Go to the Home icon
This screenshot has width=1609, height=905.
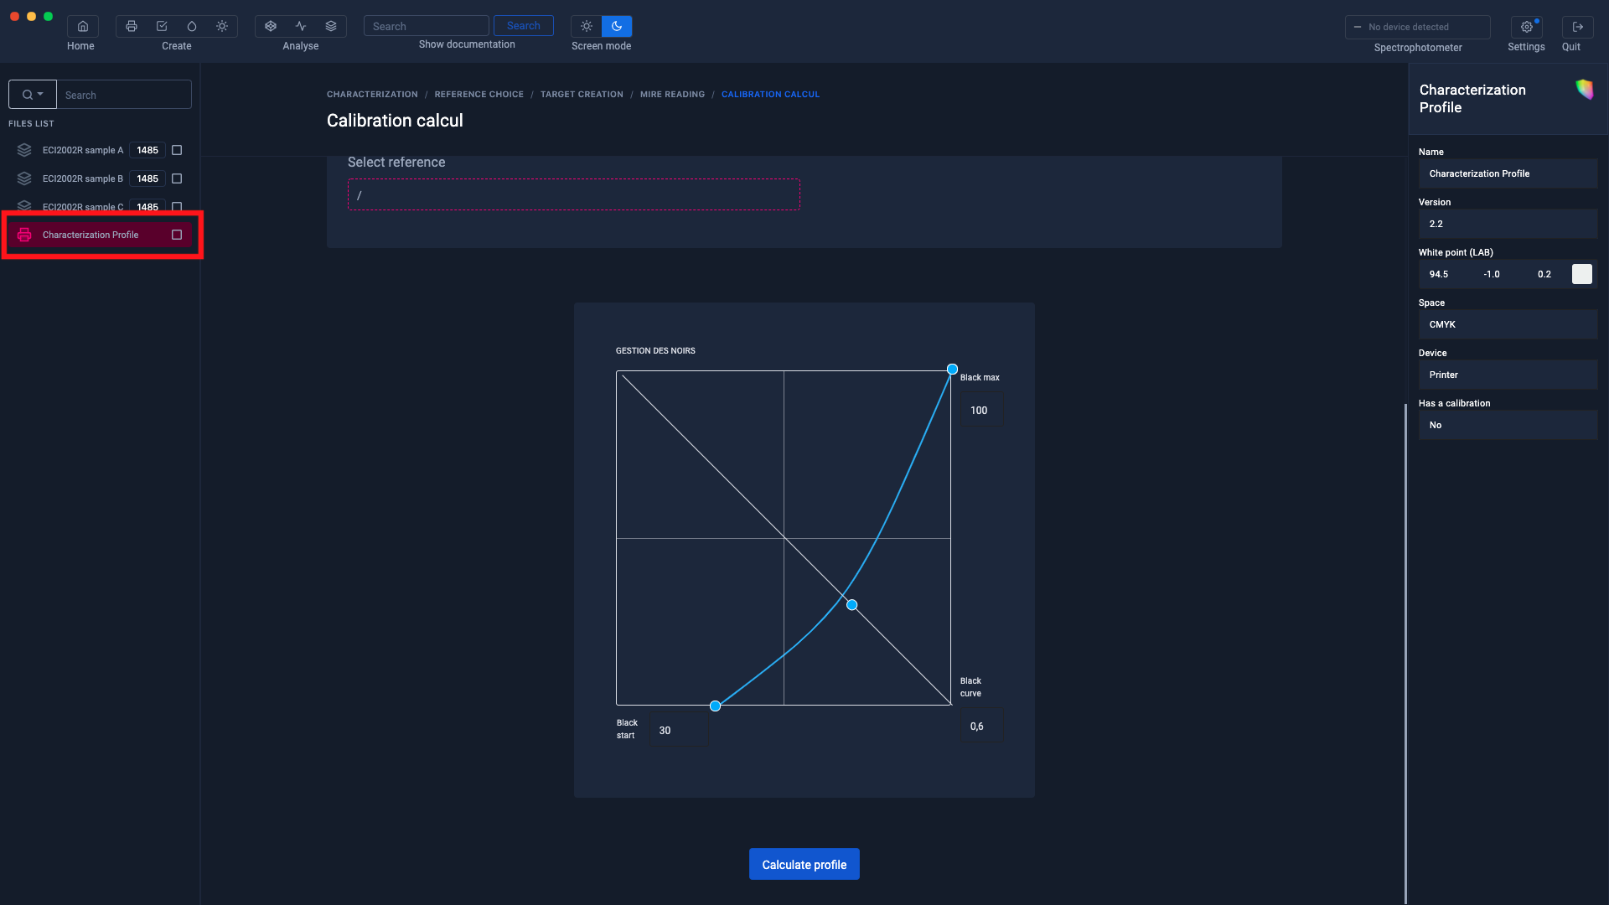point(83,26)
